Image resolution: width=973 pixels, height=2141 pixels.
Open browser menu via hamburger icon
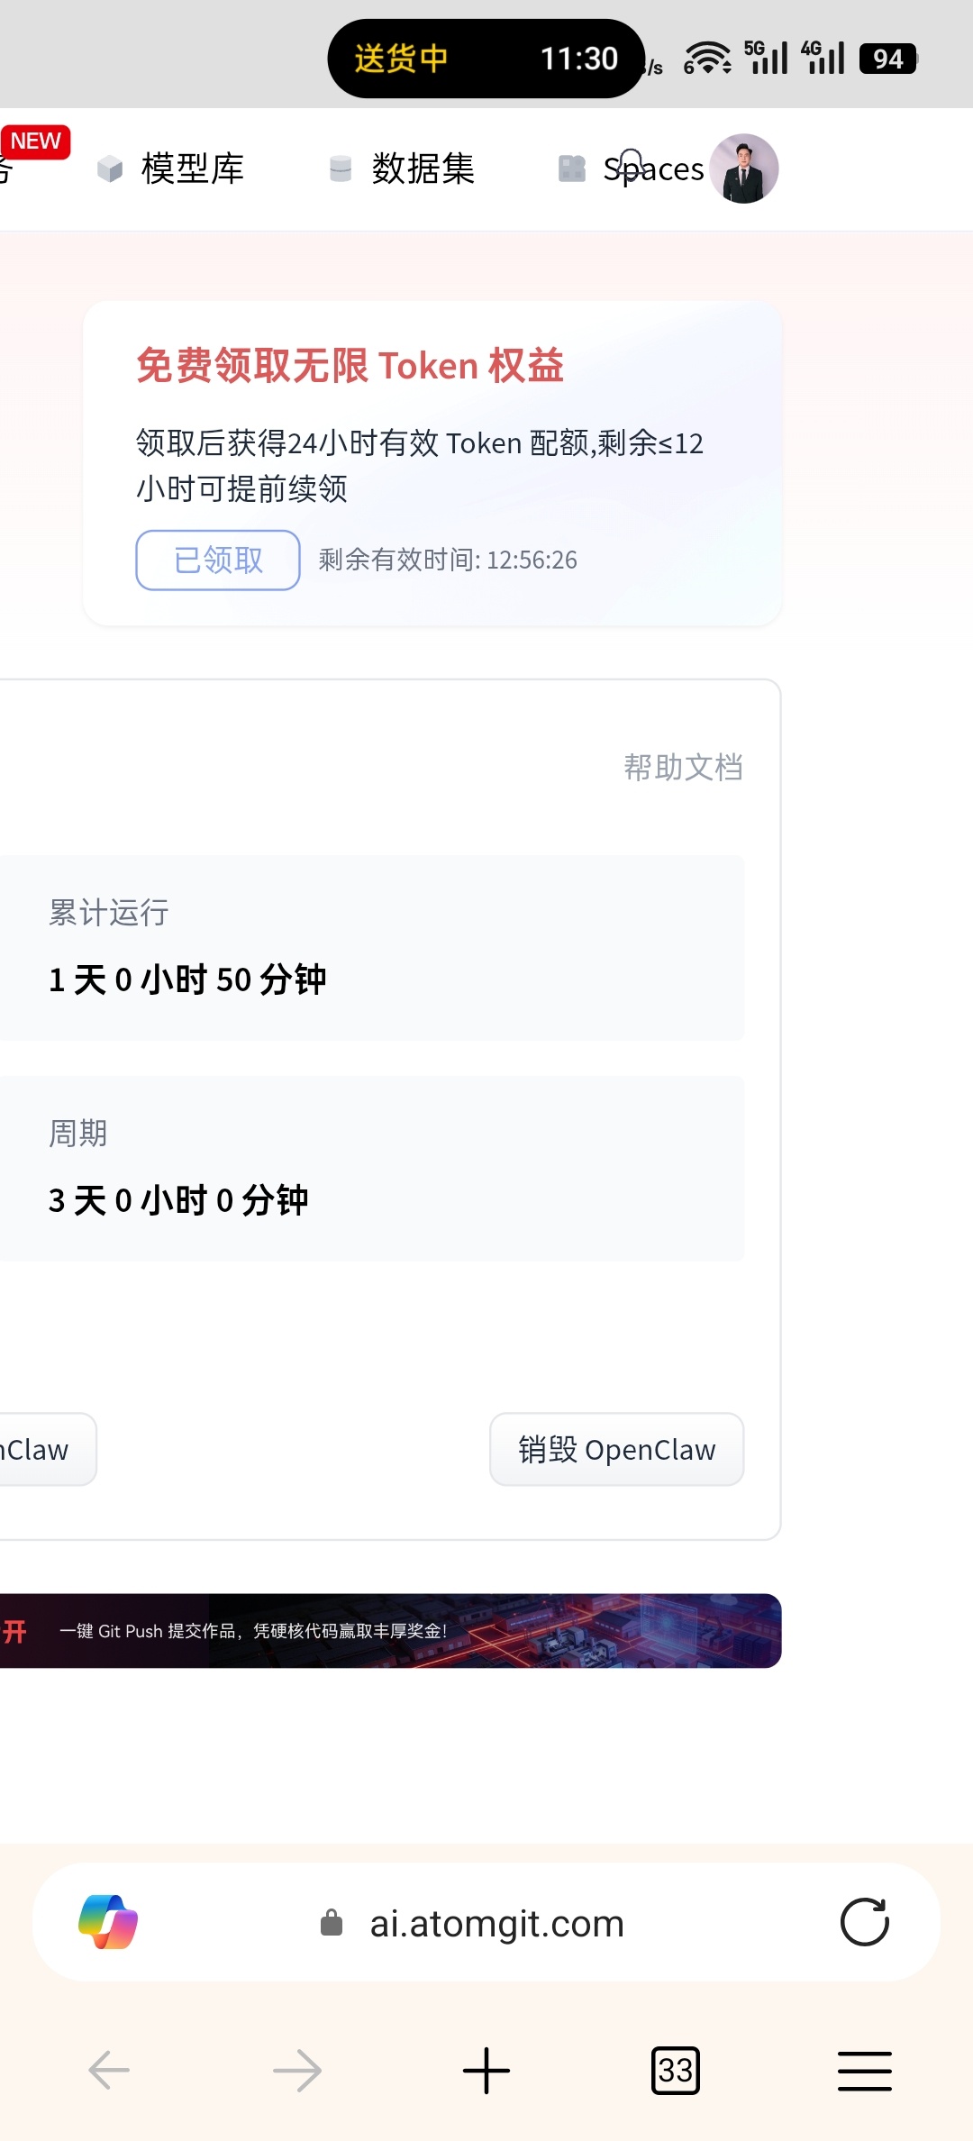pos(863,2071)
